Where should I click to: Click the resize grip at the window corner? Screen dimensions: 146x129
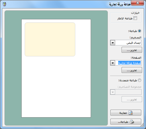click(142, 125)
